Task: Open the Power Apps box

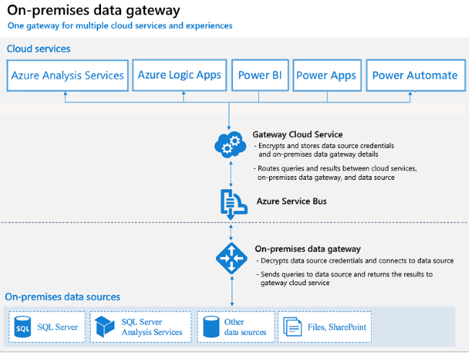Action: (327, 75)
